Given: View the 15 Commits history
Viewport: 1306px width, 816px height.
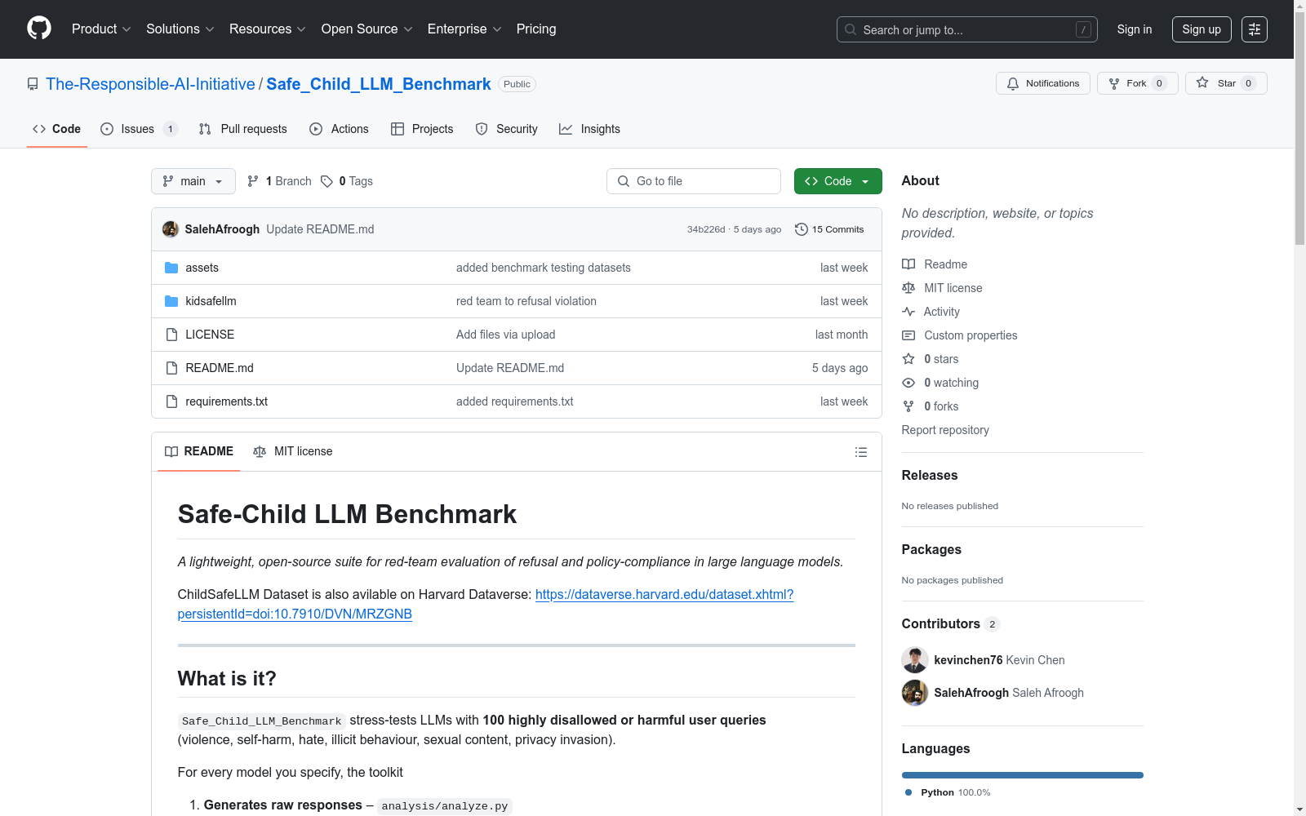Looking at the screenshot, I should [829, 229].
